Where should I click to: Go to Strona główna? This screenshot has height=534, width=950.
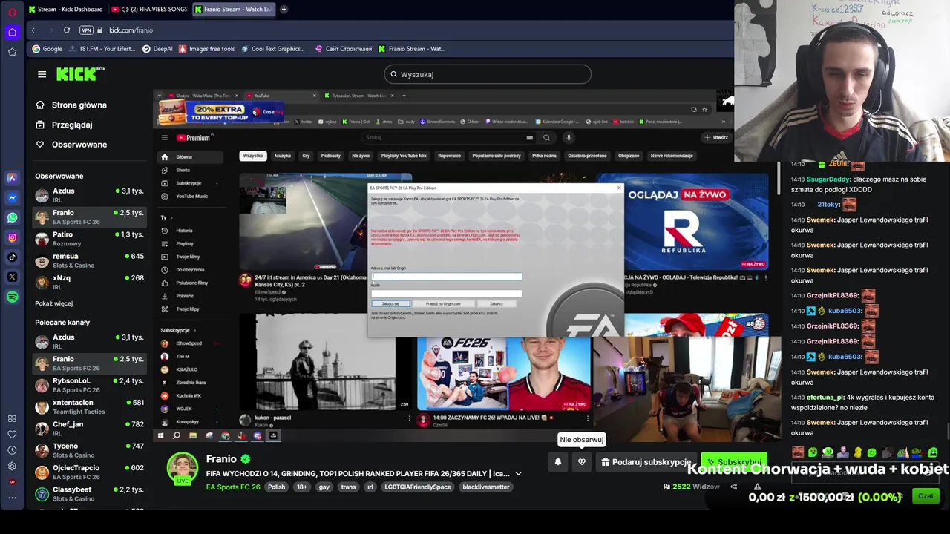[71, 105]
